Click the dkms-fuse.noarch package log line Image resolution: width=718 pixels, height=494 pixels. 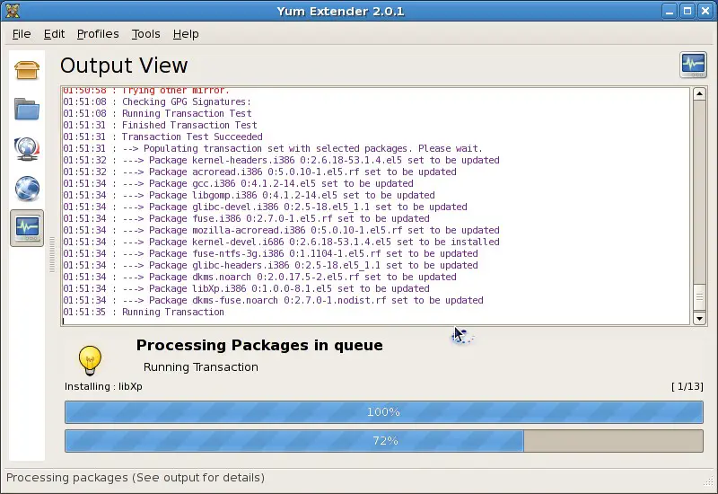[274, 300]
